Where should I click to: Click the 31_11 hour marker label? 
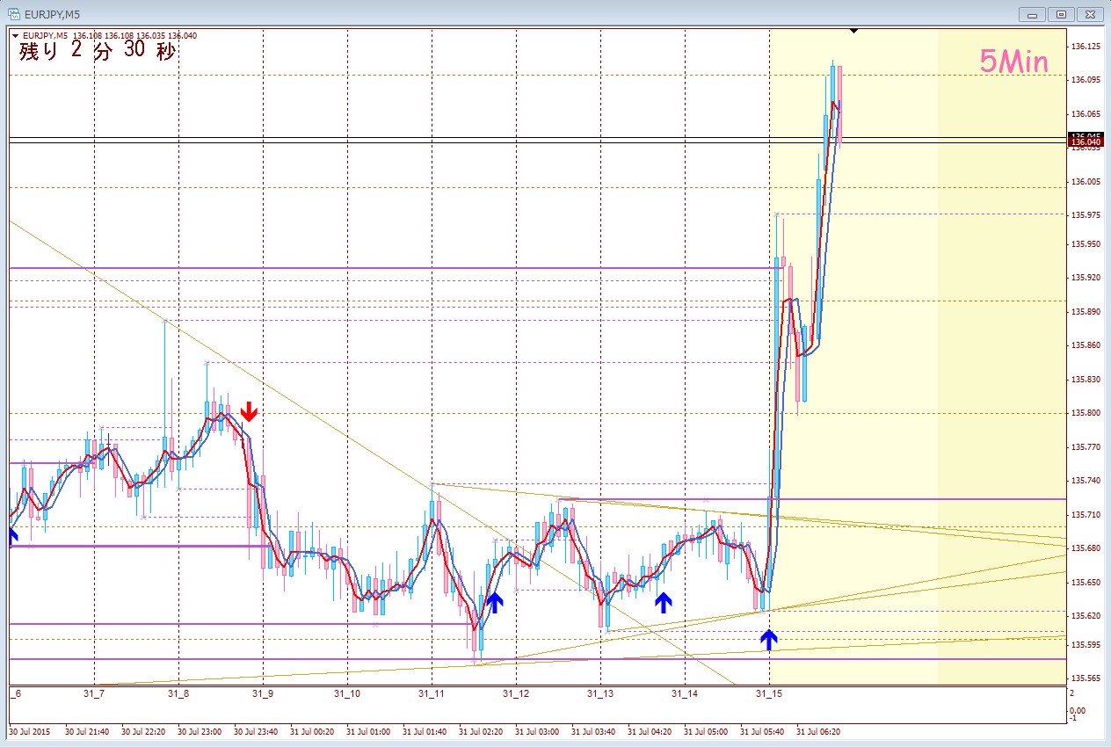click(431, 694)
